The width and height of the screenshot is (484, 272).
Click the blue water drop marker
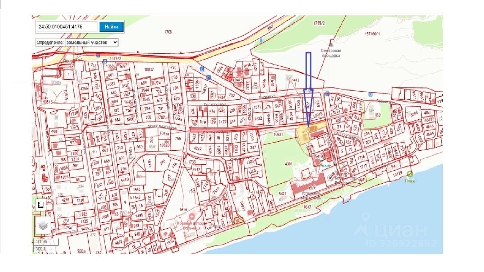[x=261, y=39]
